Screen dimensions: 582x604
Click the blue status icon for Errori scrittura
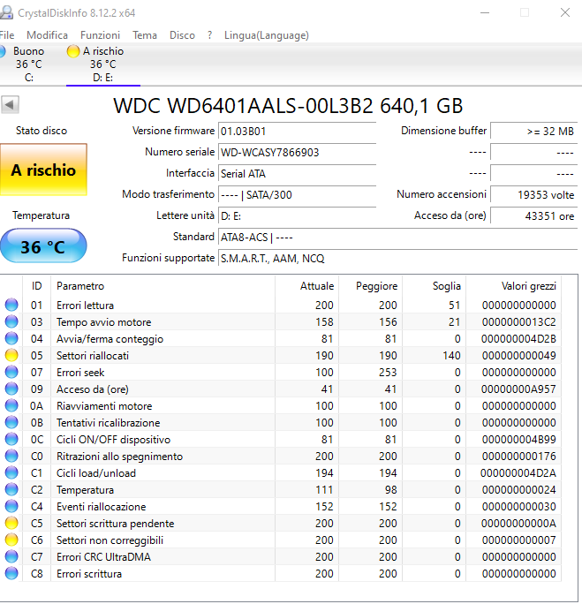click(11, 573)
